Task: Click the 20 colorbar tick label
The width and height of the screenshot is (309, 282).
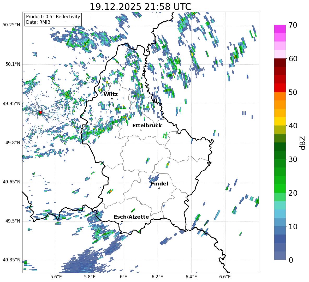Action: [x=293, y=193]
